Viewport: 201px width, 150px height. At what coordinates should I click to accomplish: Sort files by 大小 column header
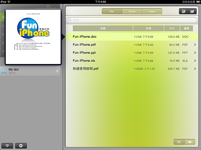[172, 28]
